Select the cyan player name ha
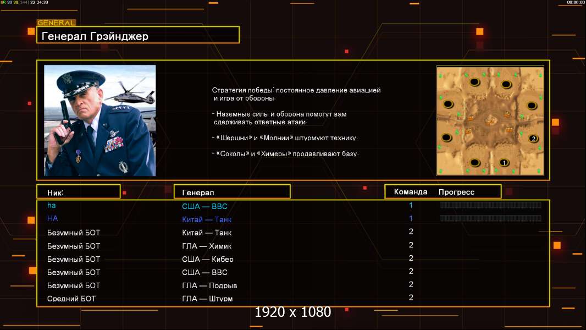 tap(52, 205)
